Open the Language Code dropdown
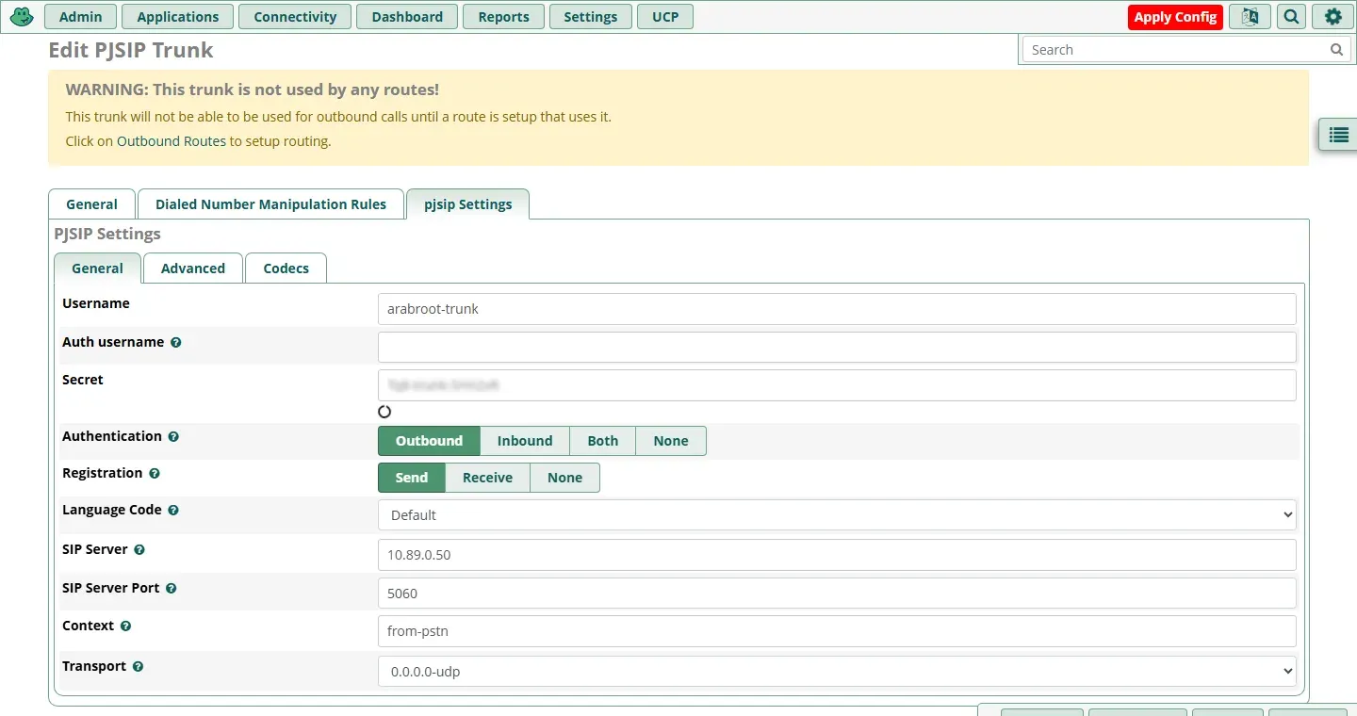The height and width of the screenshot is (716, 1357). point(837,515)
